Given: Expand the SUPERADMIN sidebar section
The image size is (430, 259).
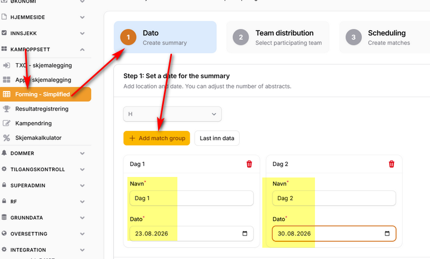Looking at the screenshot, I should (82, 186).
